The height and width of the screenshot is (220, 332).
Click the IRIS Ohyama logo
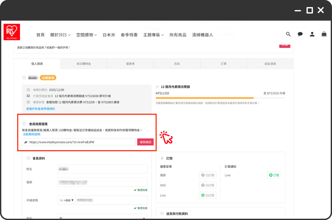pyautogui.click(x=12, y=32)
